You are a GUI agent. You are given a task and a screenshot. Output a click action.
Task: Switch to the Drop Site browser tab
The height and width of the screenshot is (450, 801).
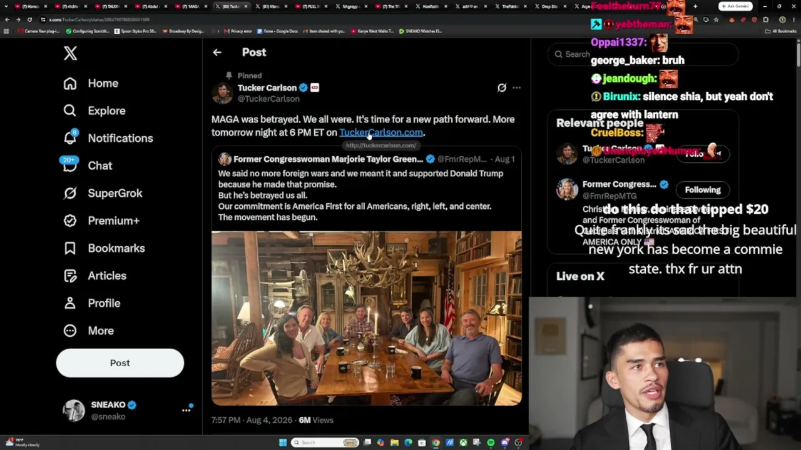point(551,6)
